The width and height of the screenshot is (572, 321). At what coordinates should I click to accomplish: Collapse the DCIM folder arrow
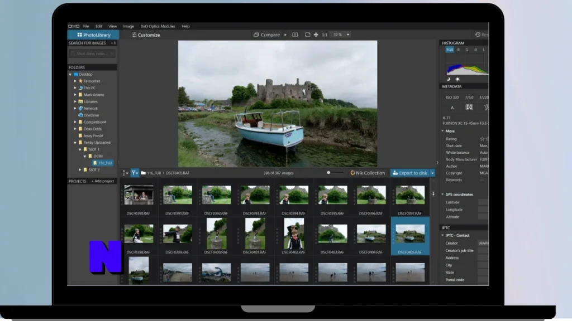[x=85, y=156]
